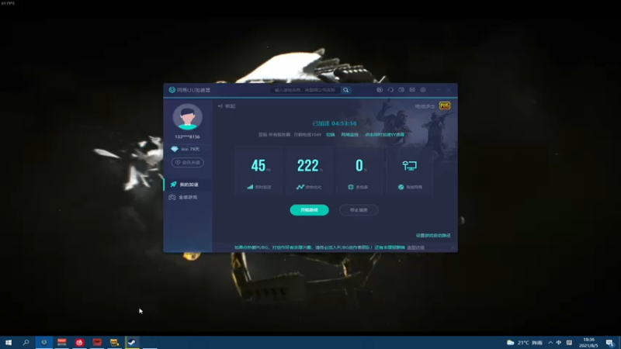Image resolution: width=621 pixels, height=349 pixels.
Task: Click the 45 ms latency card
Action: click(x=259, y=171)
